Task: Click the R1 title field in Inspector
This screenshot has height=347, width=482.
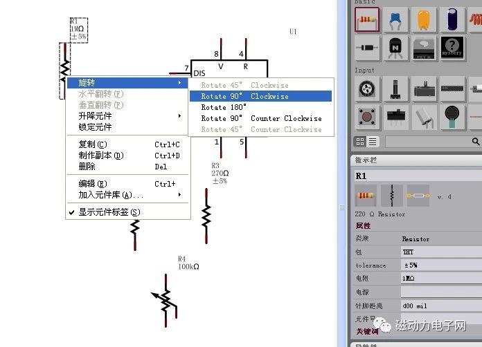Action: pyautogui.click(x=418, y=176)
